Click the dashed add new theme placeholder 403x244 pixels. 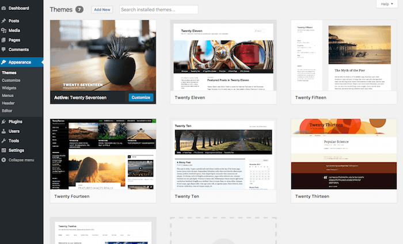point(223,231)
